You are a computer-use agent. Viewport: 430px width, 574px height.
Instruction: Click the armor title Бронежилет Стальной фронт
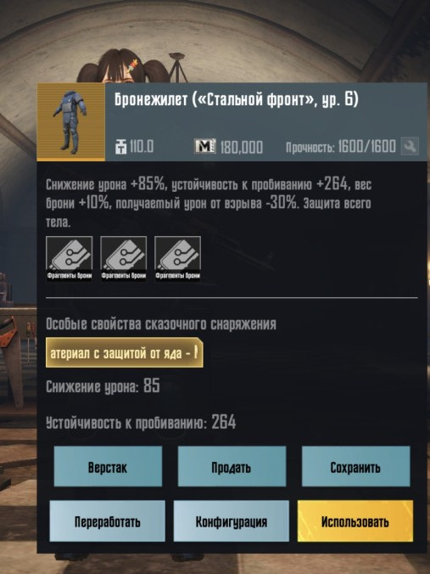click(x=237, y=99)
